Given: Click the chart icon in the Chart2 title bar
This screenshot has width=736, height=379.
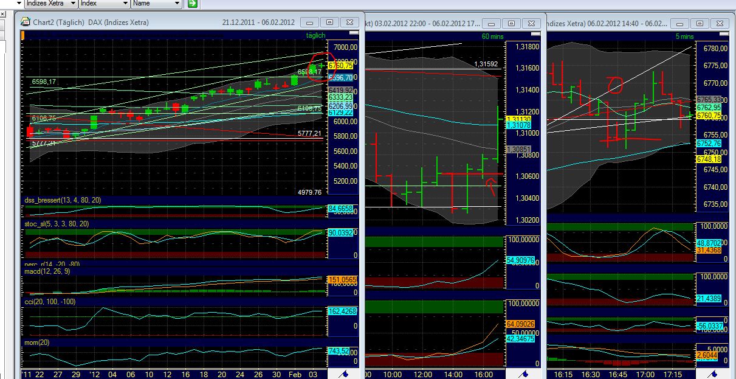Looking at the screenshot, I should click(x=24, y=22).
